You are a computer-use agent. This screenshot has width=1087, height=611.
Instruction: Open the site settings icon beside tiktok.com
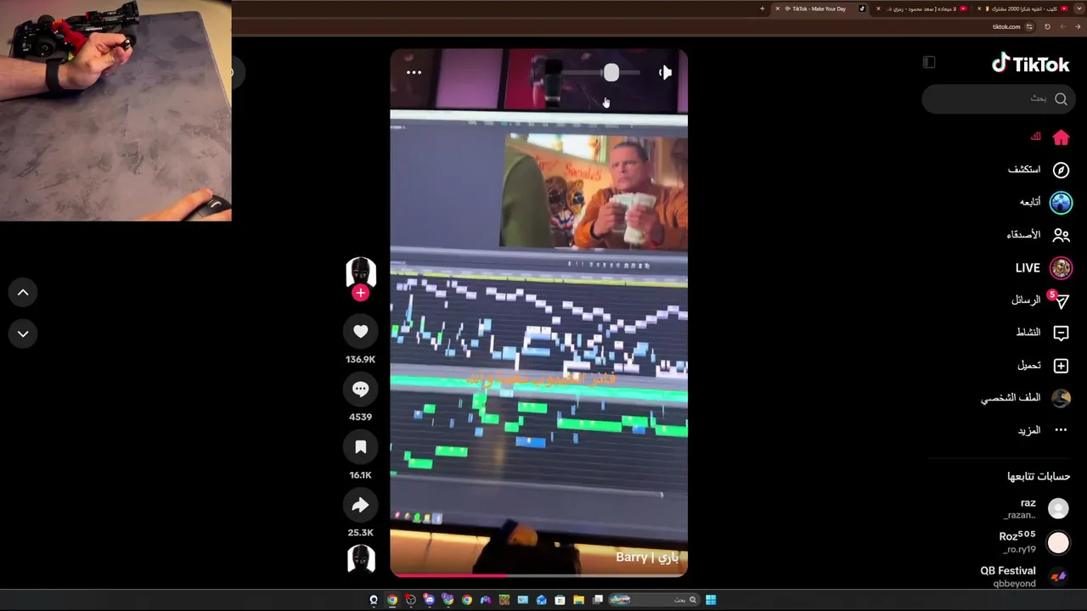(x=1029, y=27)
